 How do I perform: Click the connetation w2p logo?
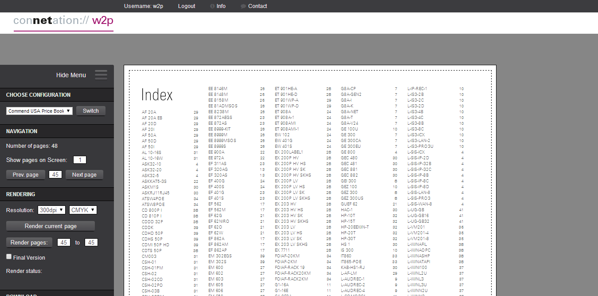(x=63, y=21)
